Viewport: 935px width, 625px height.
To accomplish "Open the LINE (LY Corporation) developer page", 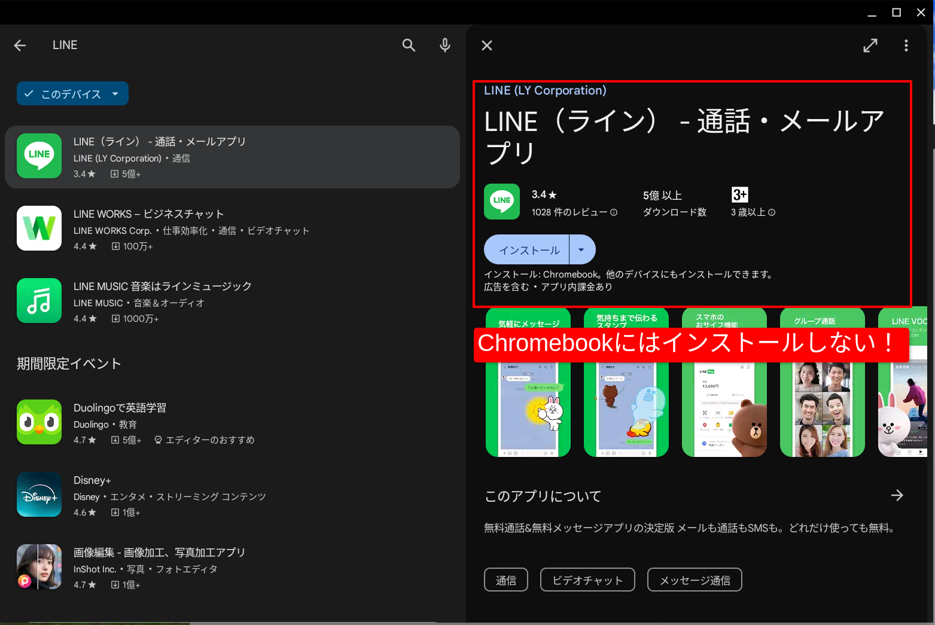I will pyautogui.click(x=545, y=90).
